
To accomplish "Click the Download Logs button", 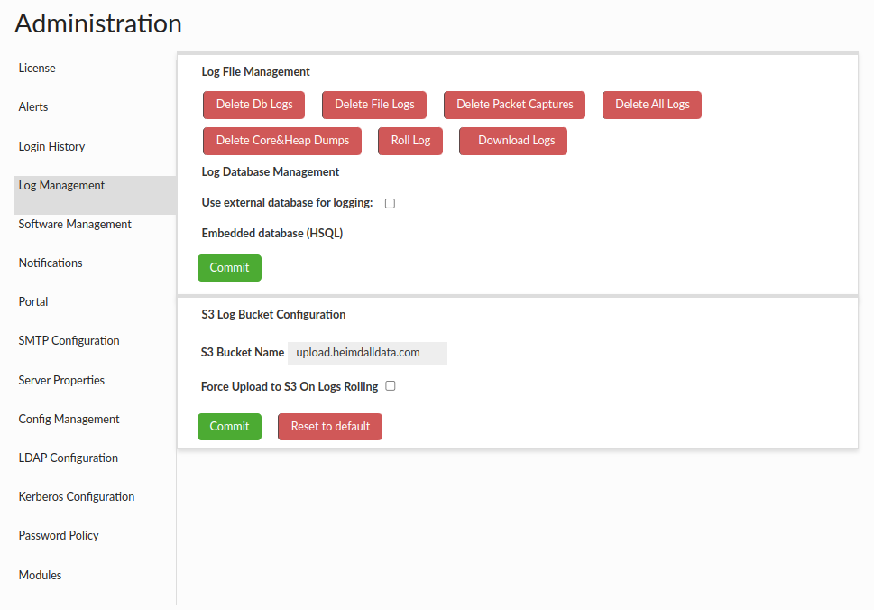I will point(513,141).
